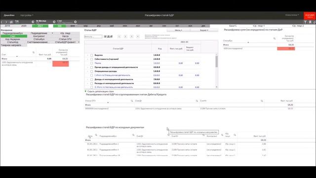Expand the Выручка row
Image resolution: width=316 pixels, height=178 pixels.
coord(88,55)
